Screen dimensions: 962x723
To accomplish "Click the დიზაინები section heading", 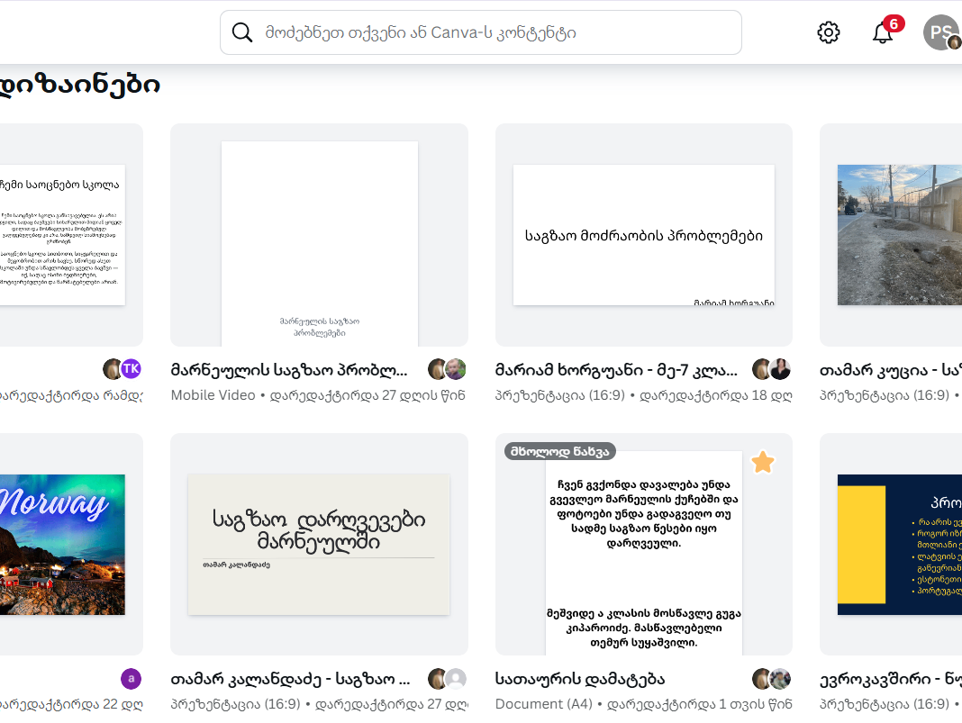I will (80, 85).
